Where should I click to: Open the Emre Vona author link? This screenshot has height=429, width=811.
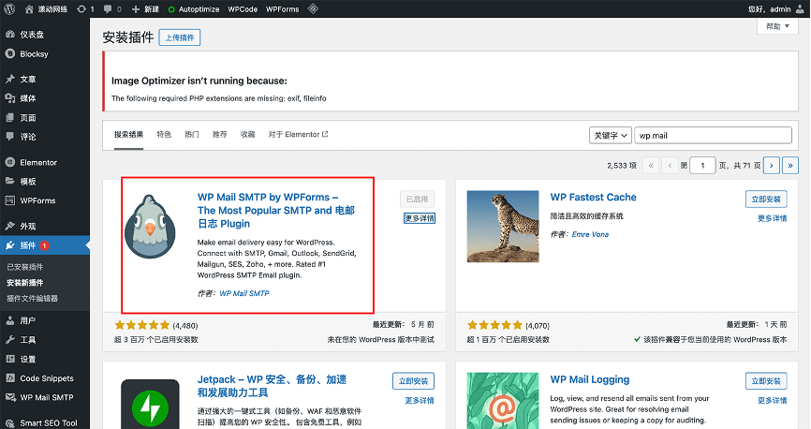point(590,234)
